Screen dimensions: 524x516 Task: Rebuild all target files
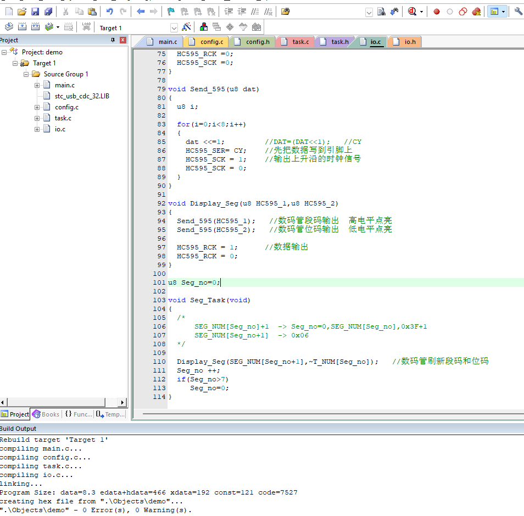35,27
